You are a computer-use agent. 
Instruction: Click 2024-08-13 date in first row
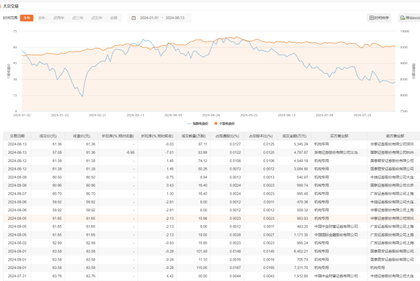click(x=17, y=144)
